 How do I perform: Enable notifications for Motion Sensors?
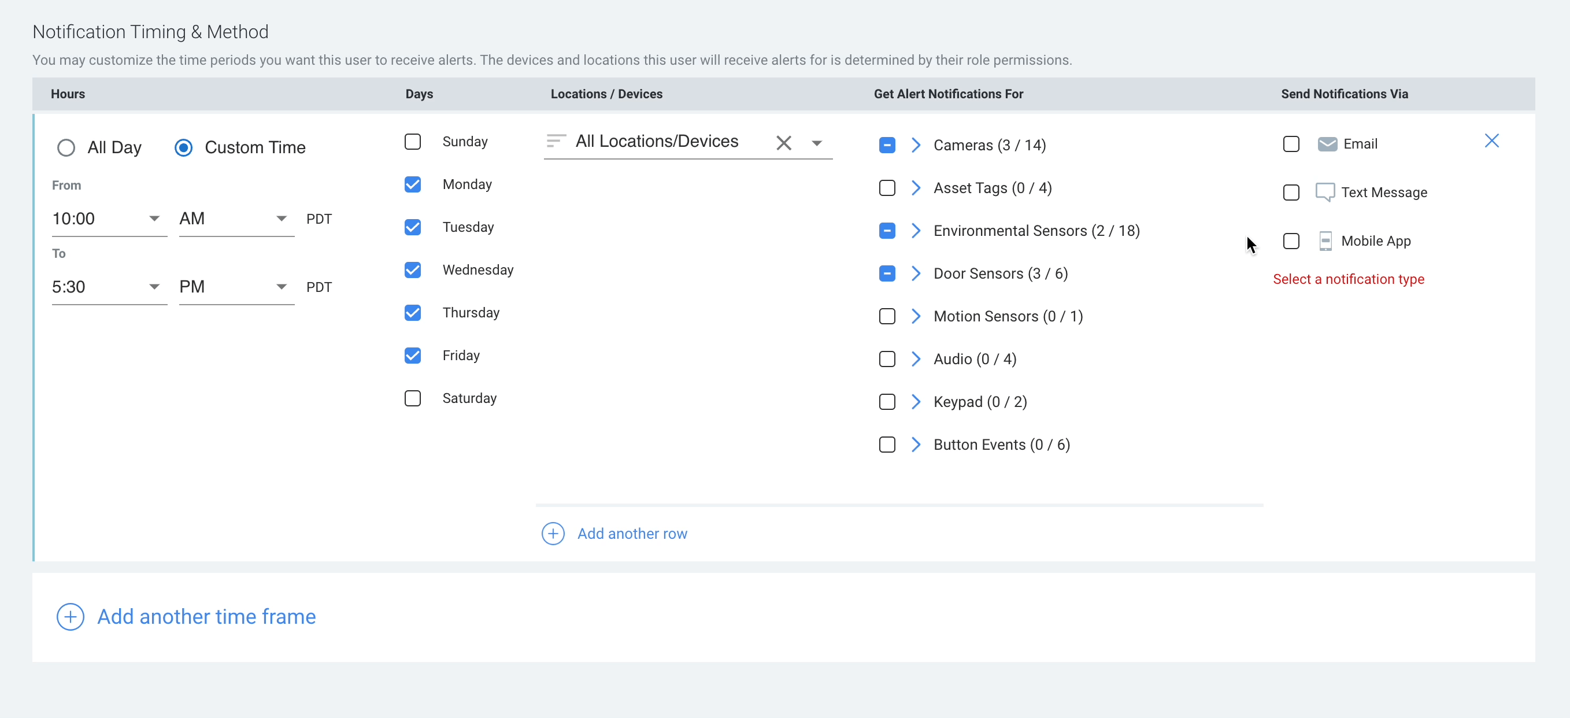click(x=886, y=316)
